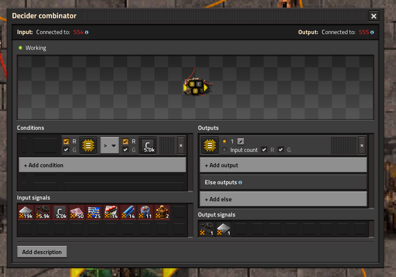Screen dimensions: 396x277
Task: Toggle the red wire checkbox for the first condition signal
Action: pyautogui.click(x=66, y=142)
